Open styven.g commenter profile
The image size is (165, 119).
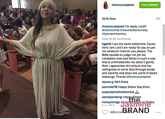tap(108, 82)
